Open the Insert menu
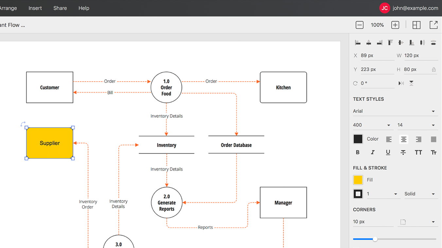Screen dimensions: 442x248 click(x=35, y=8)
